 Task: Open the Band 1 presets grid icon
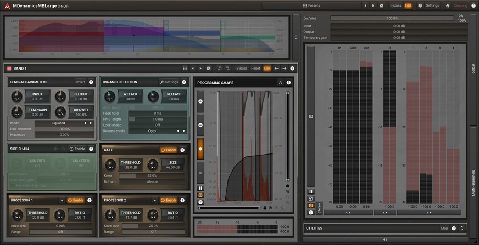pos(185,69)
